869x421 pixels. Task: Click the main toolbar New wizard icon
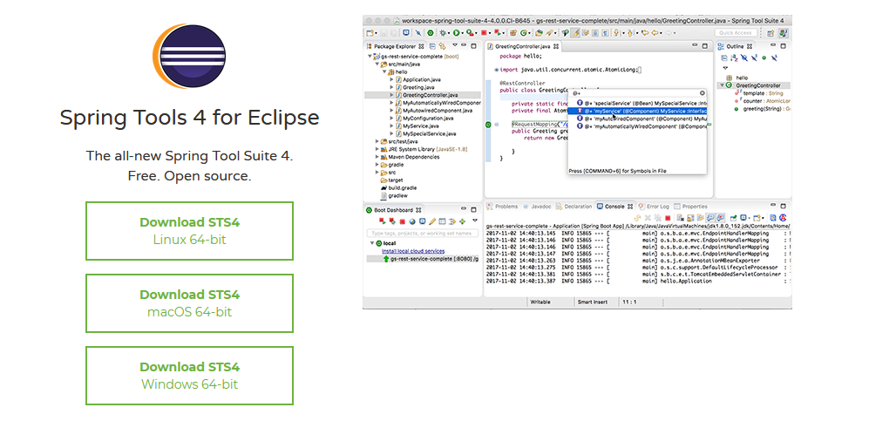pos(370,32)
